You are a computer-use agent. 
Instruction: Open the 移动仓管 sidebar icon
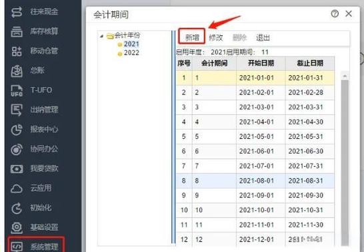(17, 51)
